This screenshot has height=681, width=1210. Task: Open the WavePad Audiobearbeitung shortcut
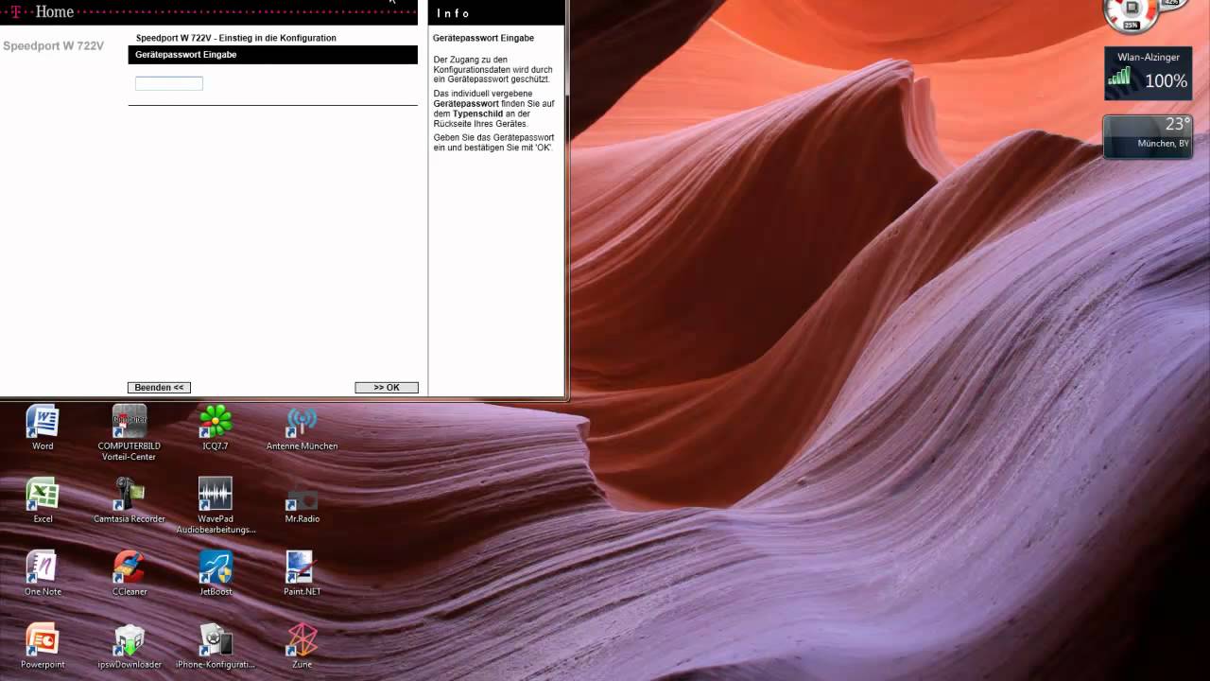pos(216,505)
